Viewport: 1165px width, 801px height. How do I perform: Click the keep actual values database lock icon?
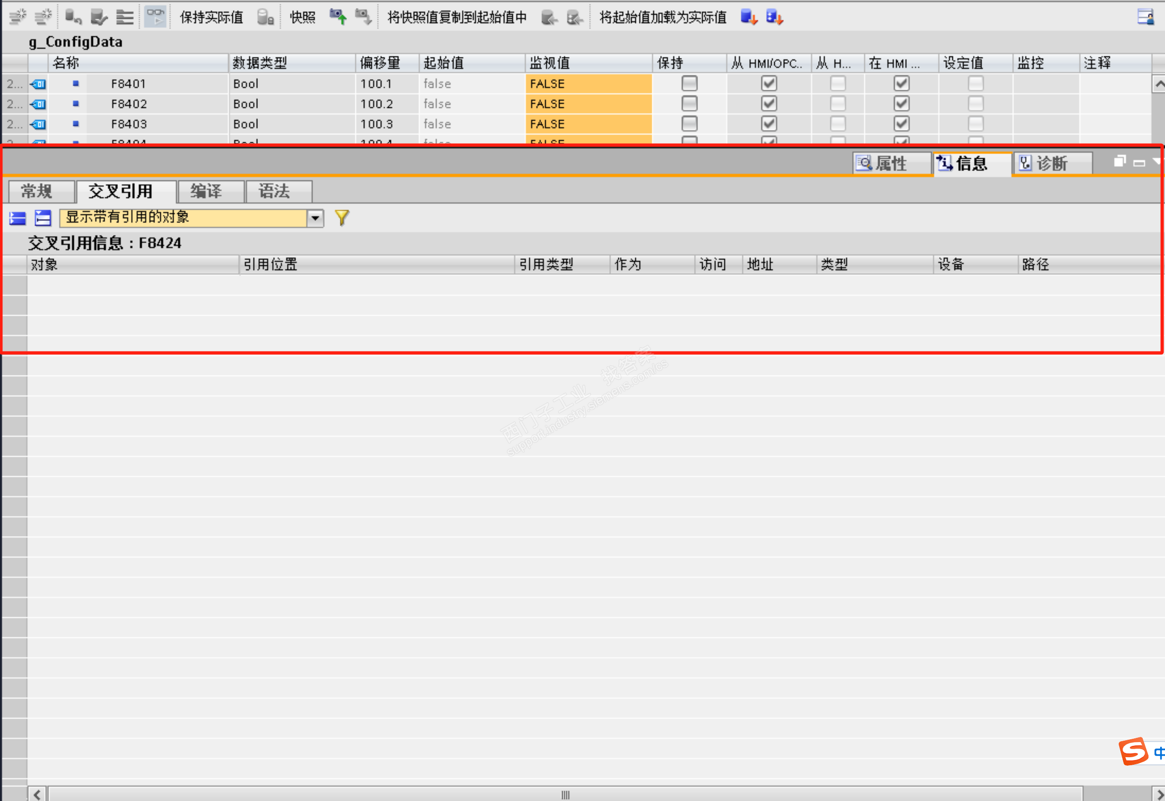[265, 17]
